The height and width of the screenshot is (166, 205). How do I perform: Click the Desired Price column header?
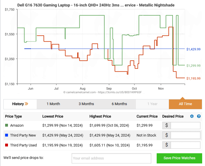click(173, 116)
